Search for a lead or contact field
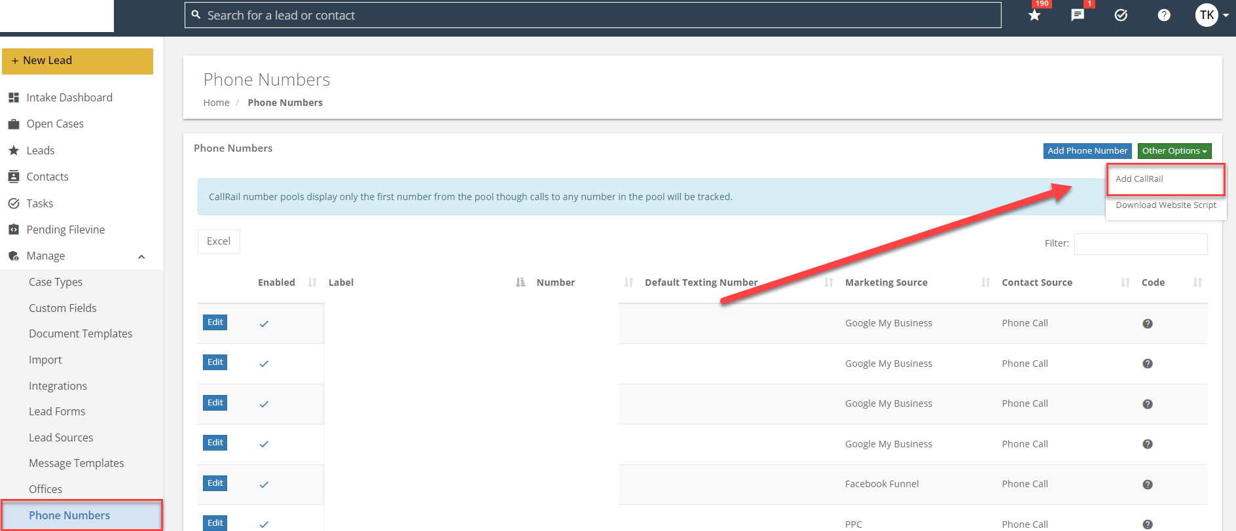 click(593, 15)
